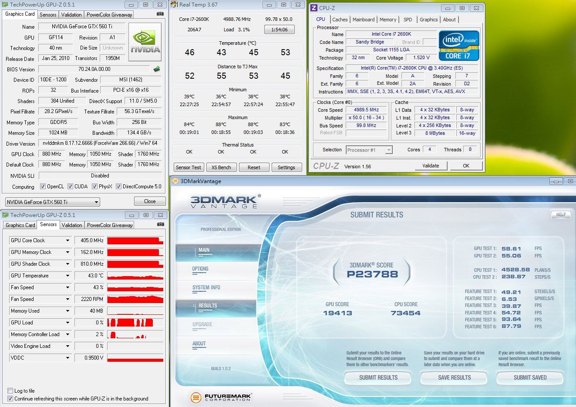
Task: Click the camera icon in GPU-Z Sensors window
Action: [x=160, y=224]
